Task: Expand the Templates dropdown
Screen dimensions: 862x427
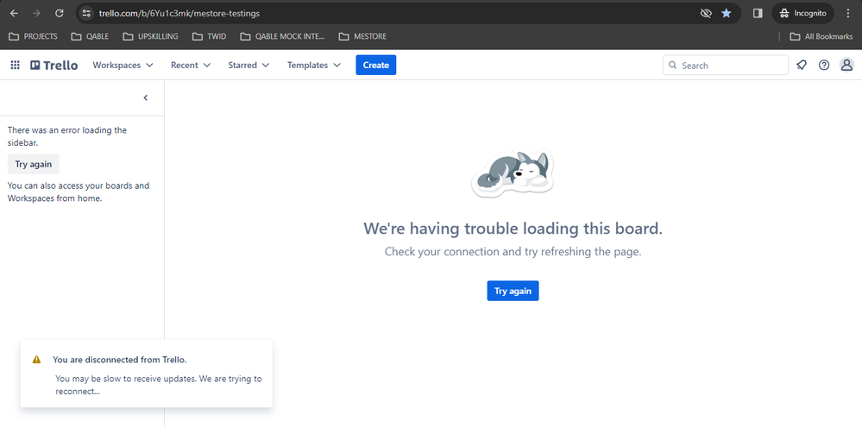Action: point(313,65)
